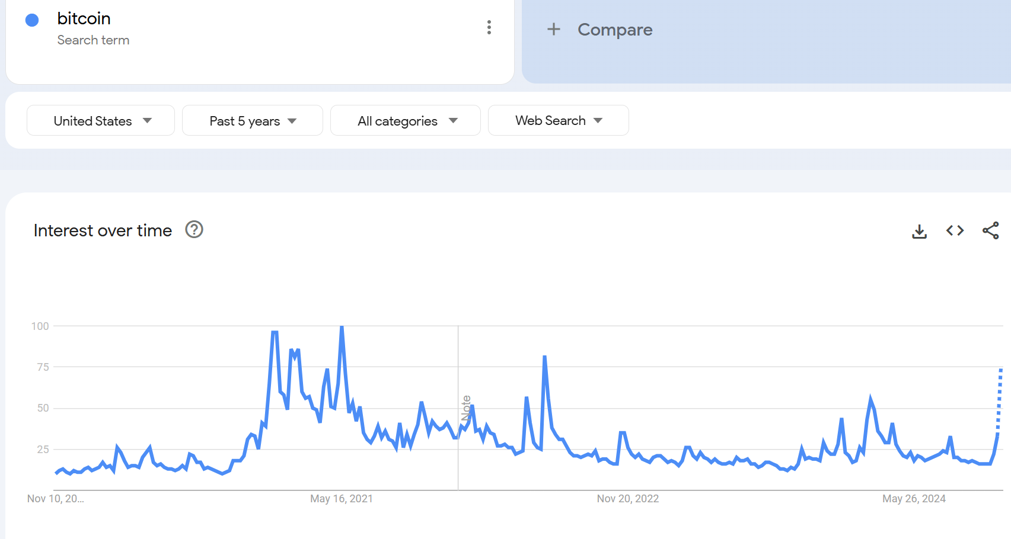The width and height of the screenshot is (1011, 539).
Task: Change the Web Search type dropdown
Action: [x=558, y=121]
